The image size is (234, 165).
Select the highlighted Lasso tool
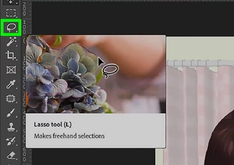[11, 27]
